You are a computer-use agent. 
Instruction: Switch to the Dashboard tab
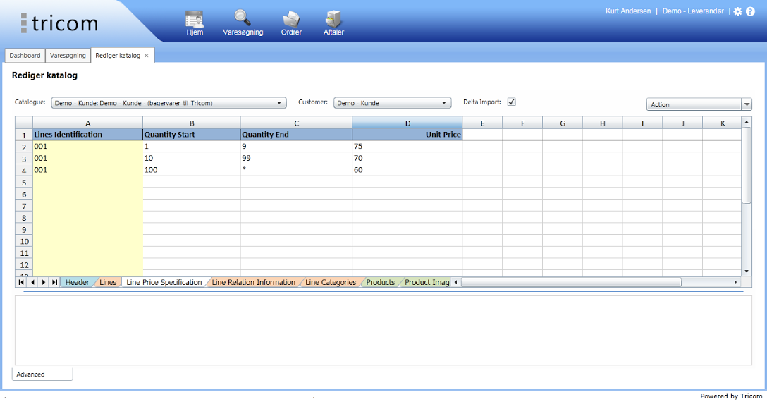point(25,55)
